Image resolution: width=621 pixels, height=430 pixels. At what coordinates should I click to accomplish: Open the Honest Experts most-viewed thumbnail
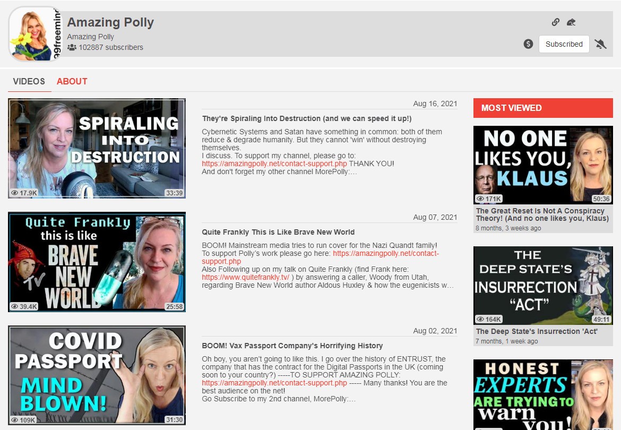click(543, 394)
